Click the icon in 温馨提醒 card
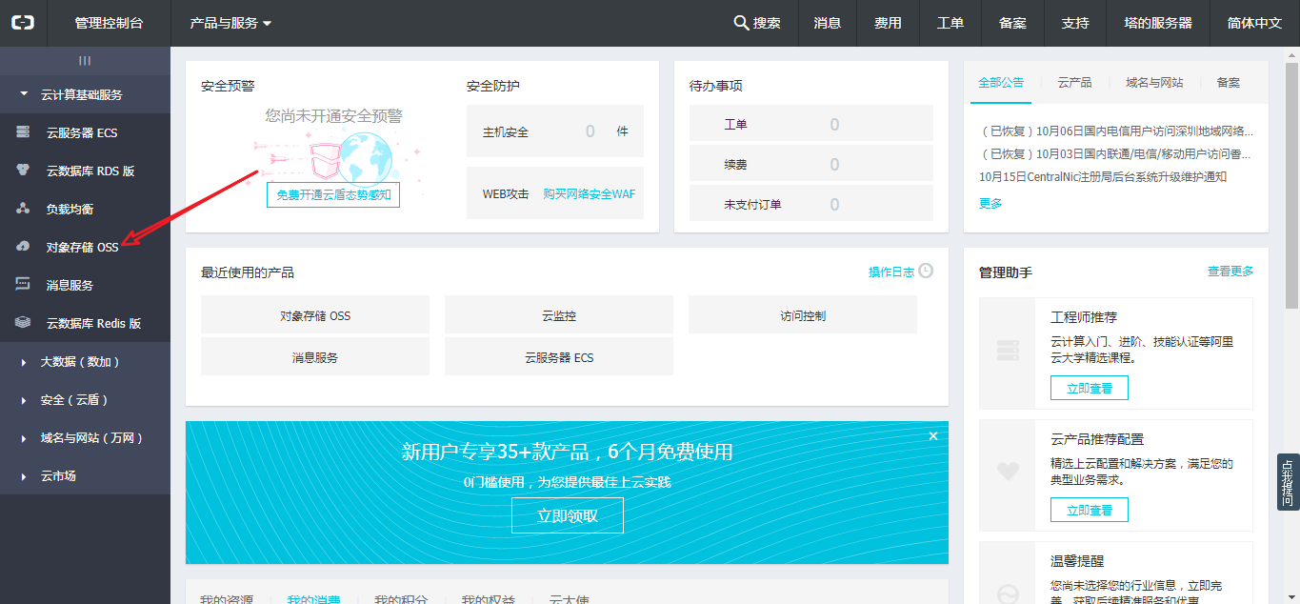The image size is (1300, 604). (1008, 593)
